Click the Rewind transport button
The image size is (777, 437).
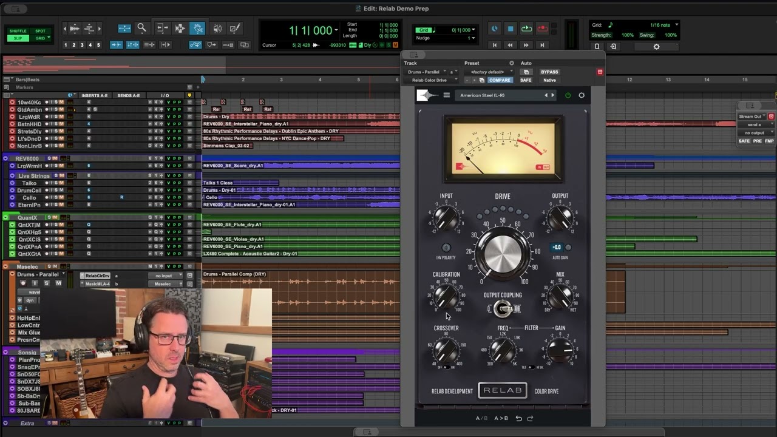coord(510,45)
